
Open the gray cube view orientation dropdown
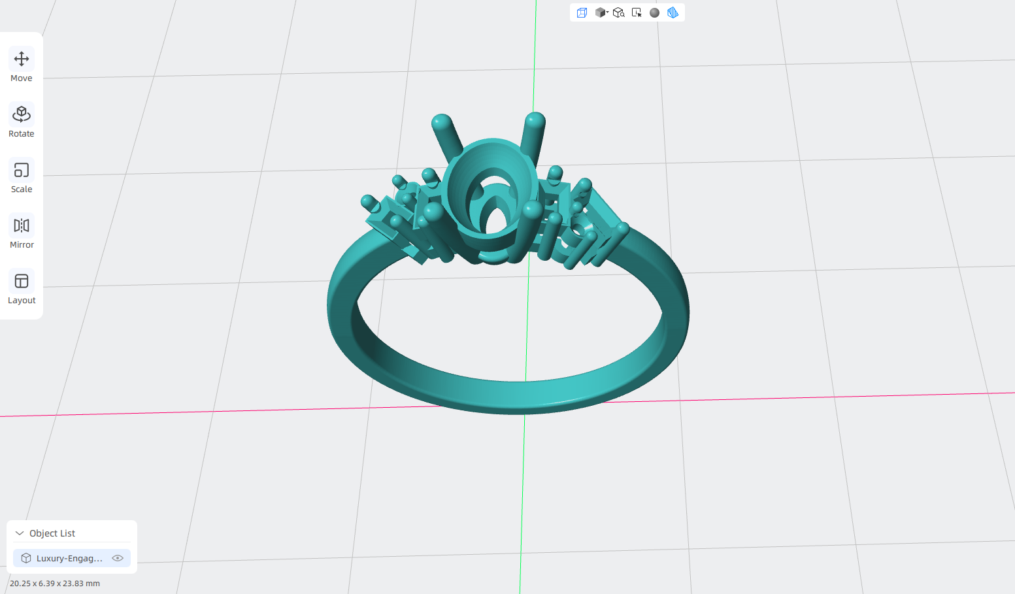[x=602, y=12]
